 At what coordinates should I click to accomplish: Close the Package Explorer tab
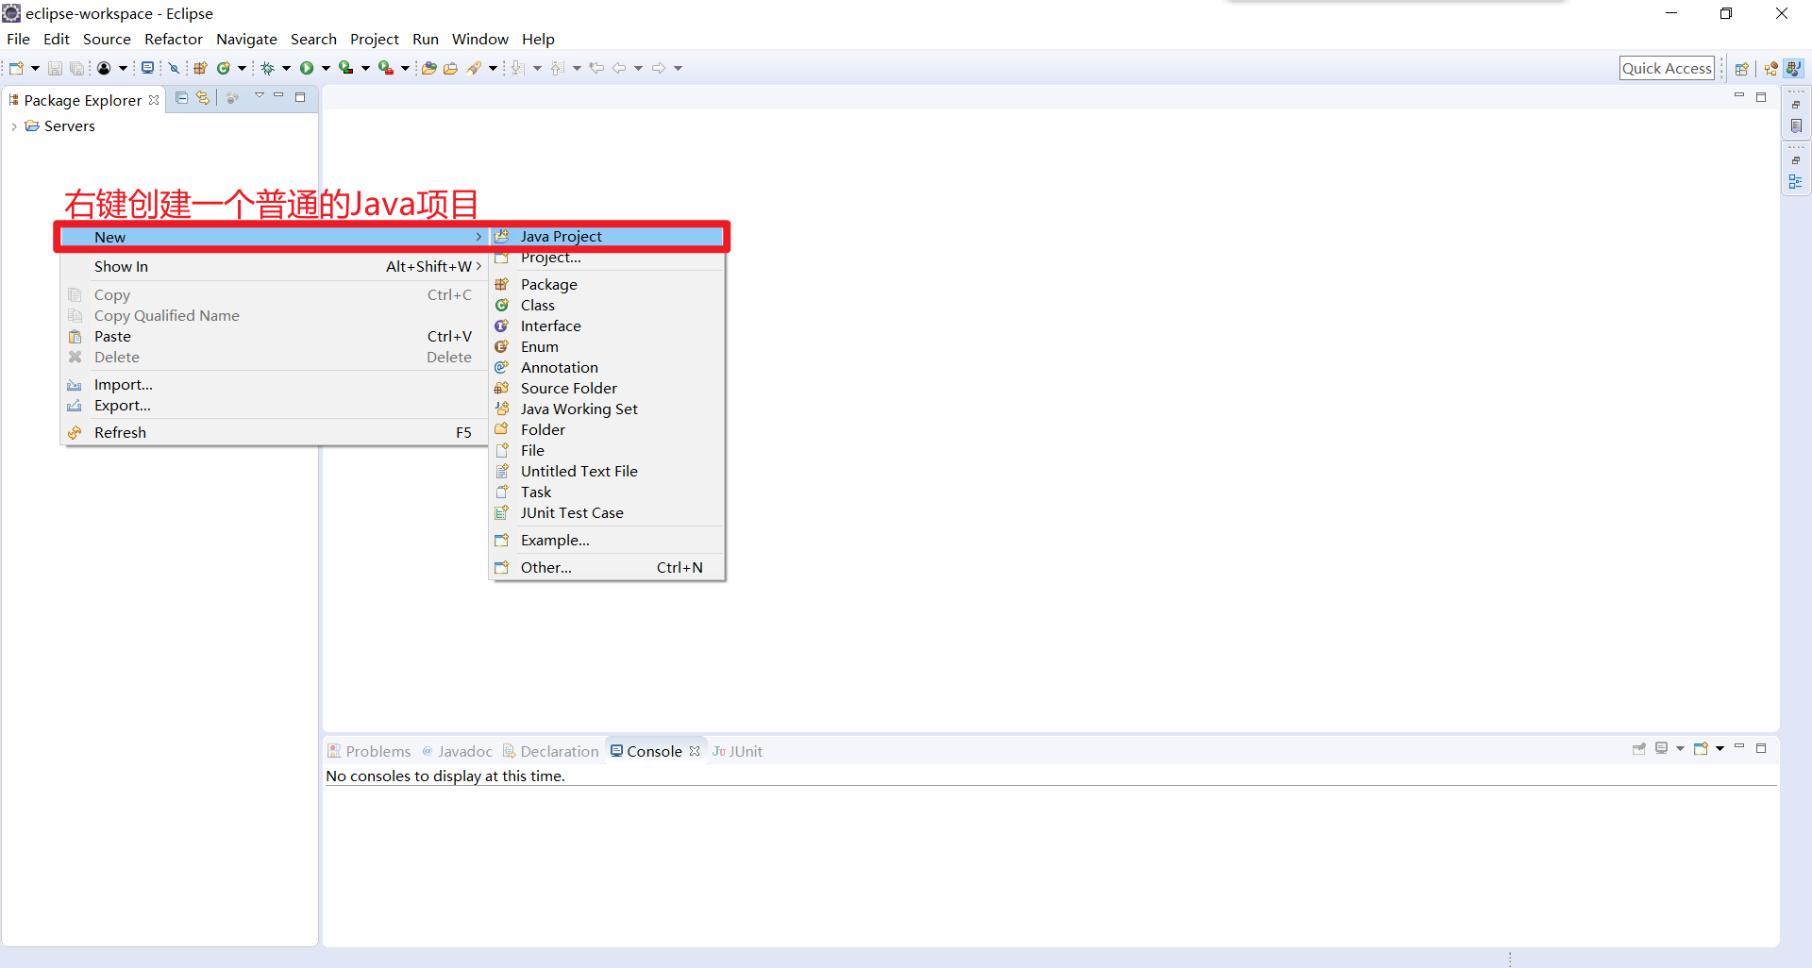click(154, 100)
